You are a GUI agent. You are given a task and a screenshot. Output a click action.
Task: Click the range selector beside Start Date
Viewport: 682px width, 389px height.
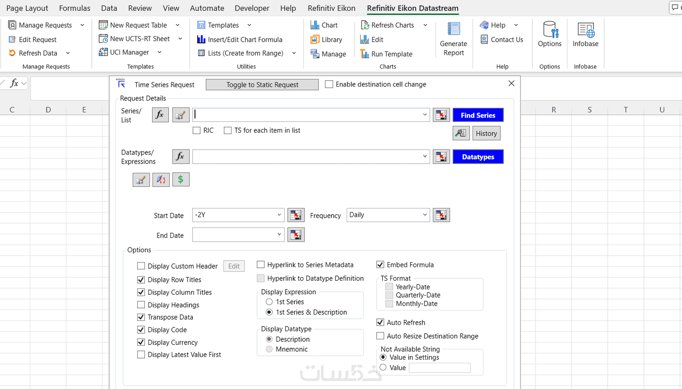click(296, 215)
